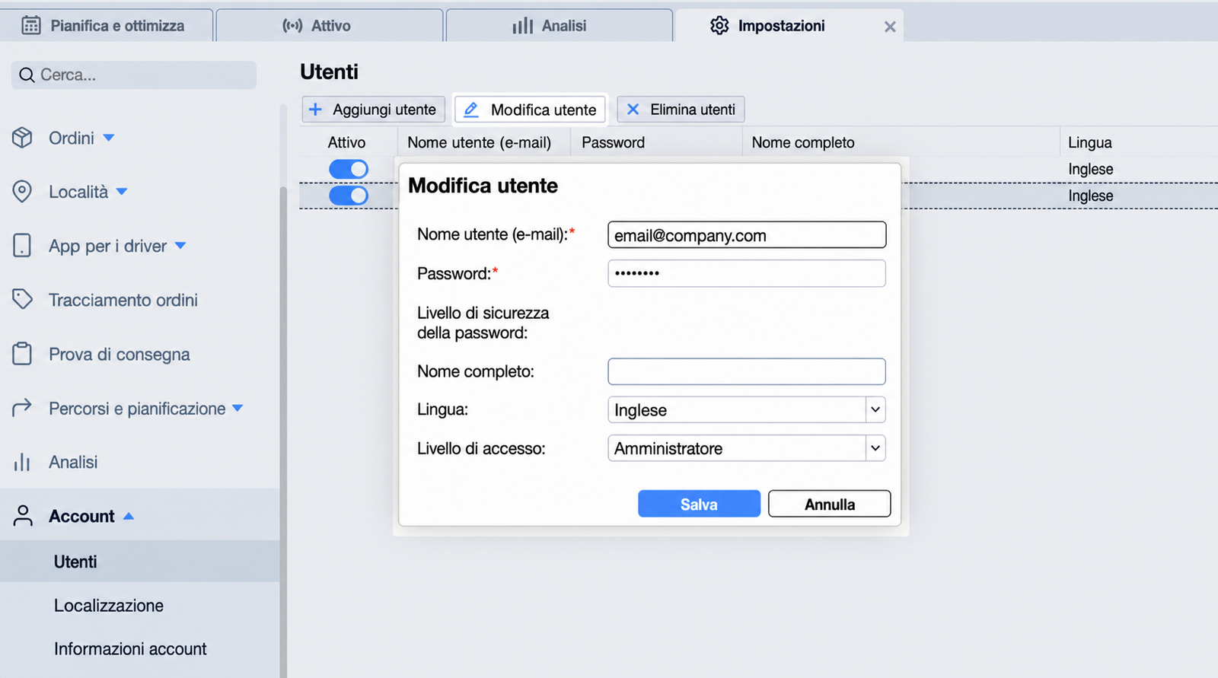Expand Percorsi e pianificazione arrow
1218x678 pixels.
(238, 408)
